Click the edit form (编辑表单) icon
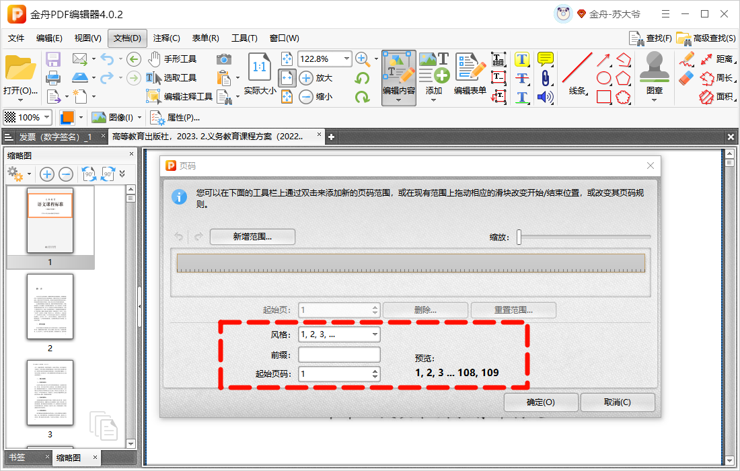This screenshot has width=740, height=471. (x=470, y=73)
